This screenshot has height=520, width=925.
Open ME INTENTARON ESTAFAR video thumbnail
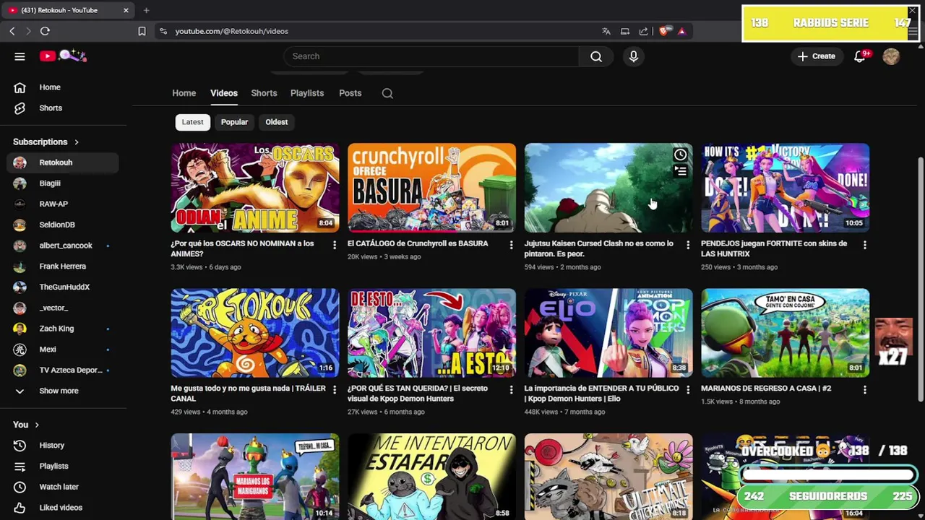pyautogui.click(x=431, y=477)
